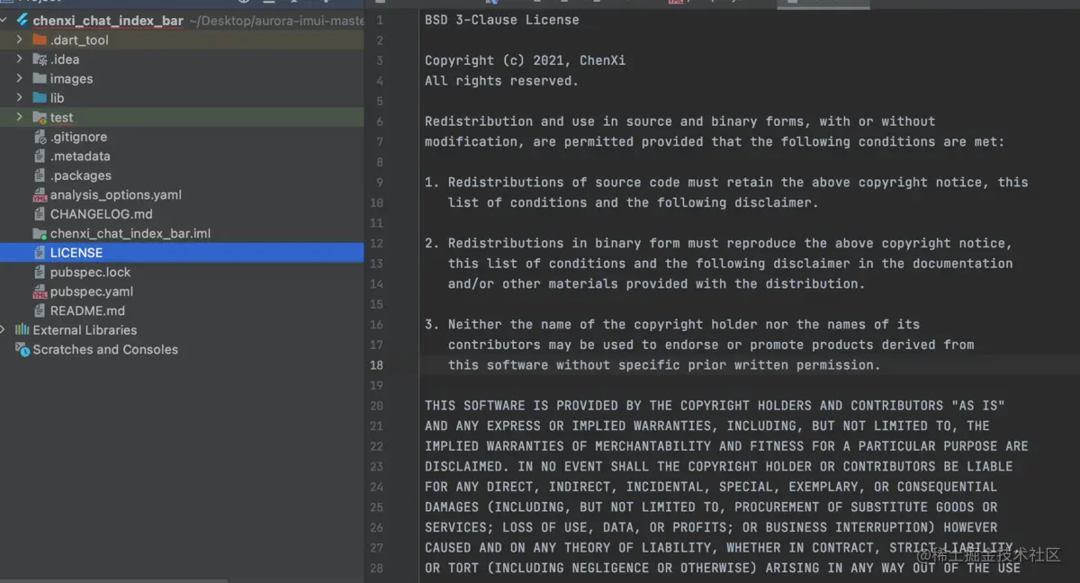Viewport: 1080px width, 583px height.
Task: Click "Copyright (c) 2021, ChenXi" text
Action: 525,60
